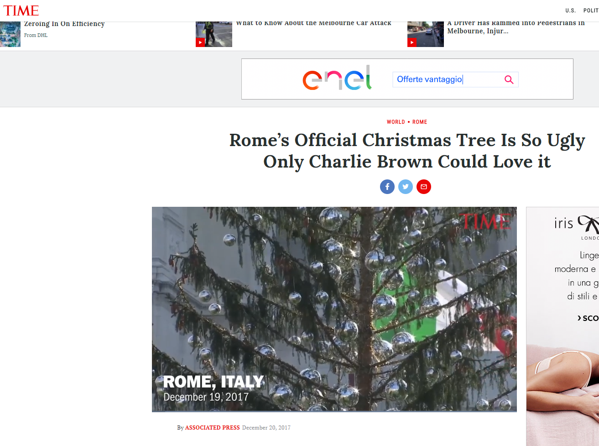The height and width of the screenshot is (446, 599).
Task: Click the Enel logo in banner ad
Action: click(338, 78)
